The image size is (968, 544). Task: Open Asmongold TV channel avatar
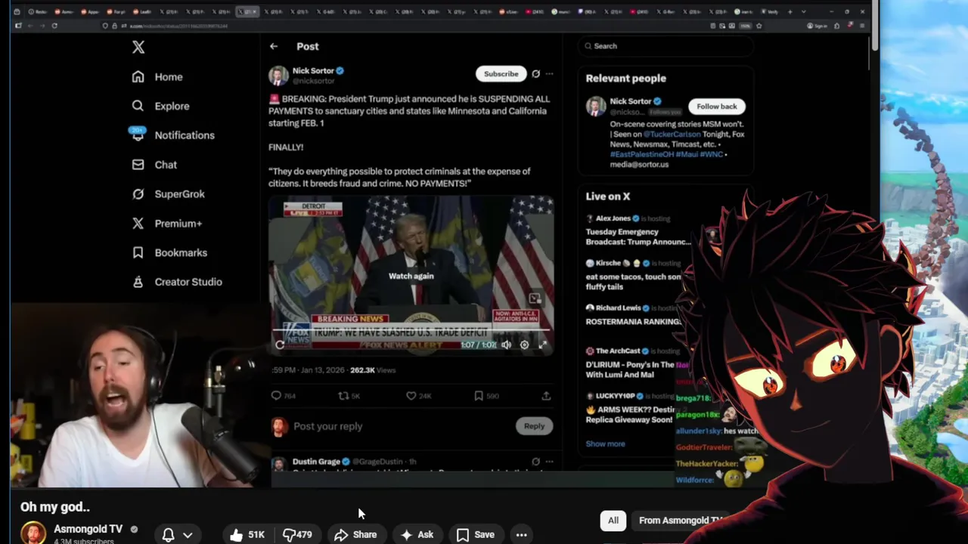tap(33, 533)
